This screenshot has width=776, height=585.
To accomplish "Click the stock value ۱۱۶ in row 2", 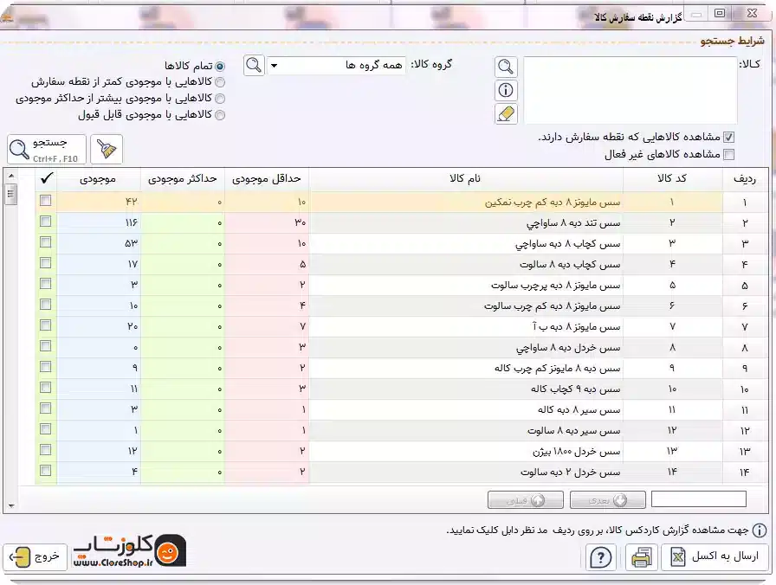I will pos(131,223).
